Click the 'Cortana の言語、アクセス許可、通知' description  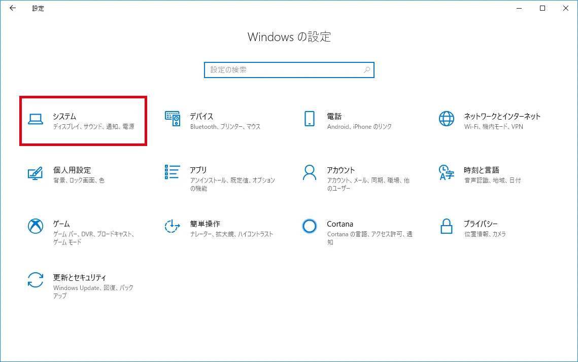click(370, 238)
